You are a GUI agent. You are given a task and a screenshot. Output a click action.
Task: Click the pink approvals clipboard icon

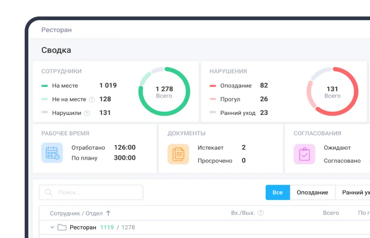pos(304,154)
